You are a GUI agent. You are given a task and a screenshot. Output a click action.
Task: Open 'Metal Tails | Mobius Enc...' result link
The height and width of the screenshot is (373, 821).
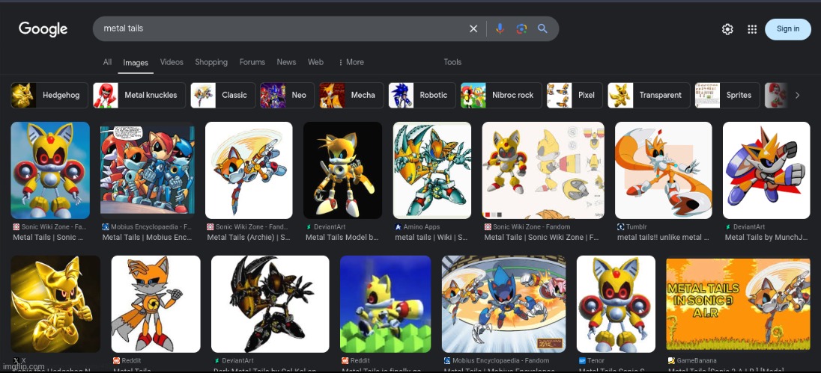(x=147, y=238)
